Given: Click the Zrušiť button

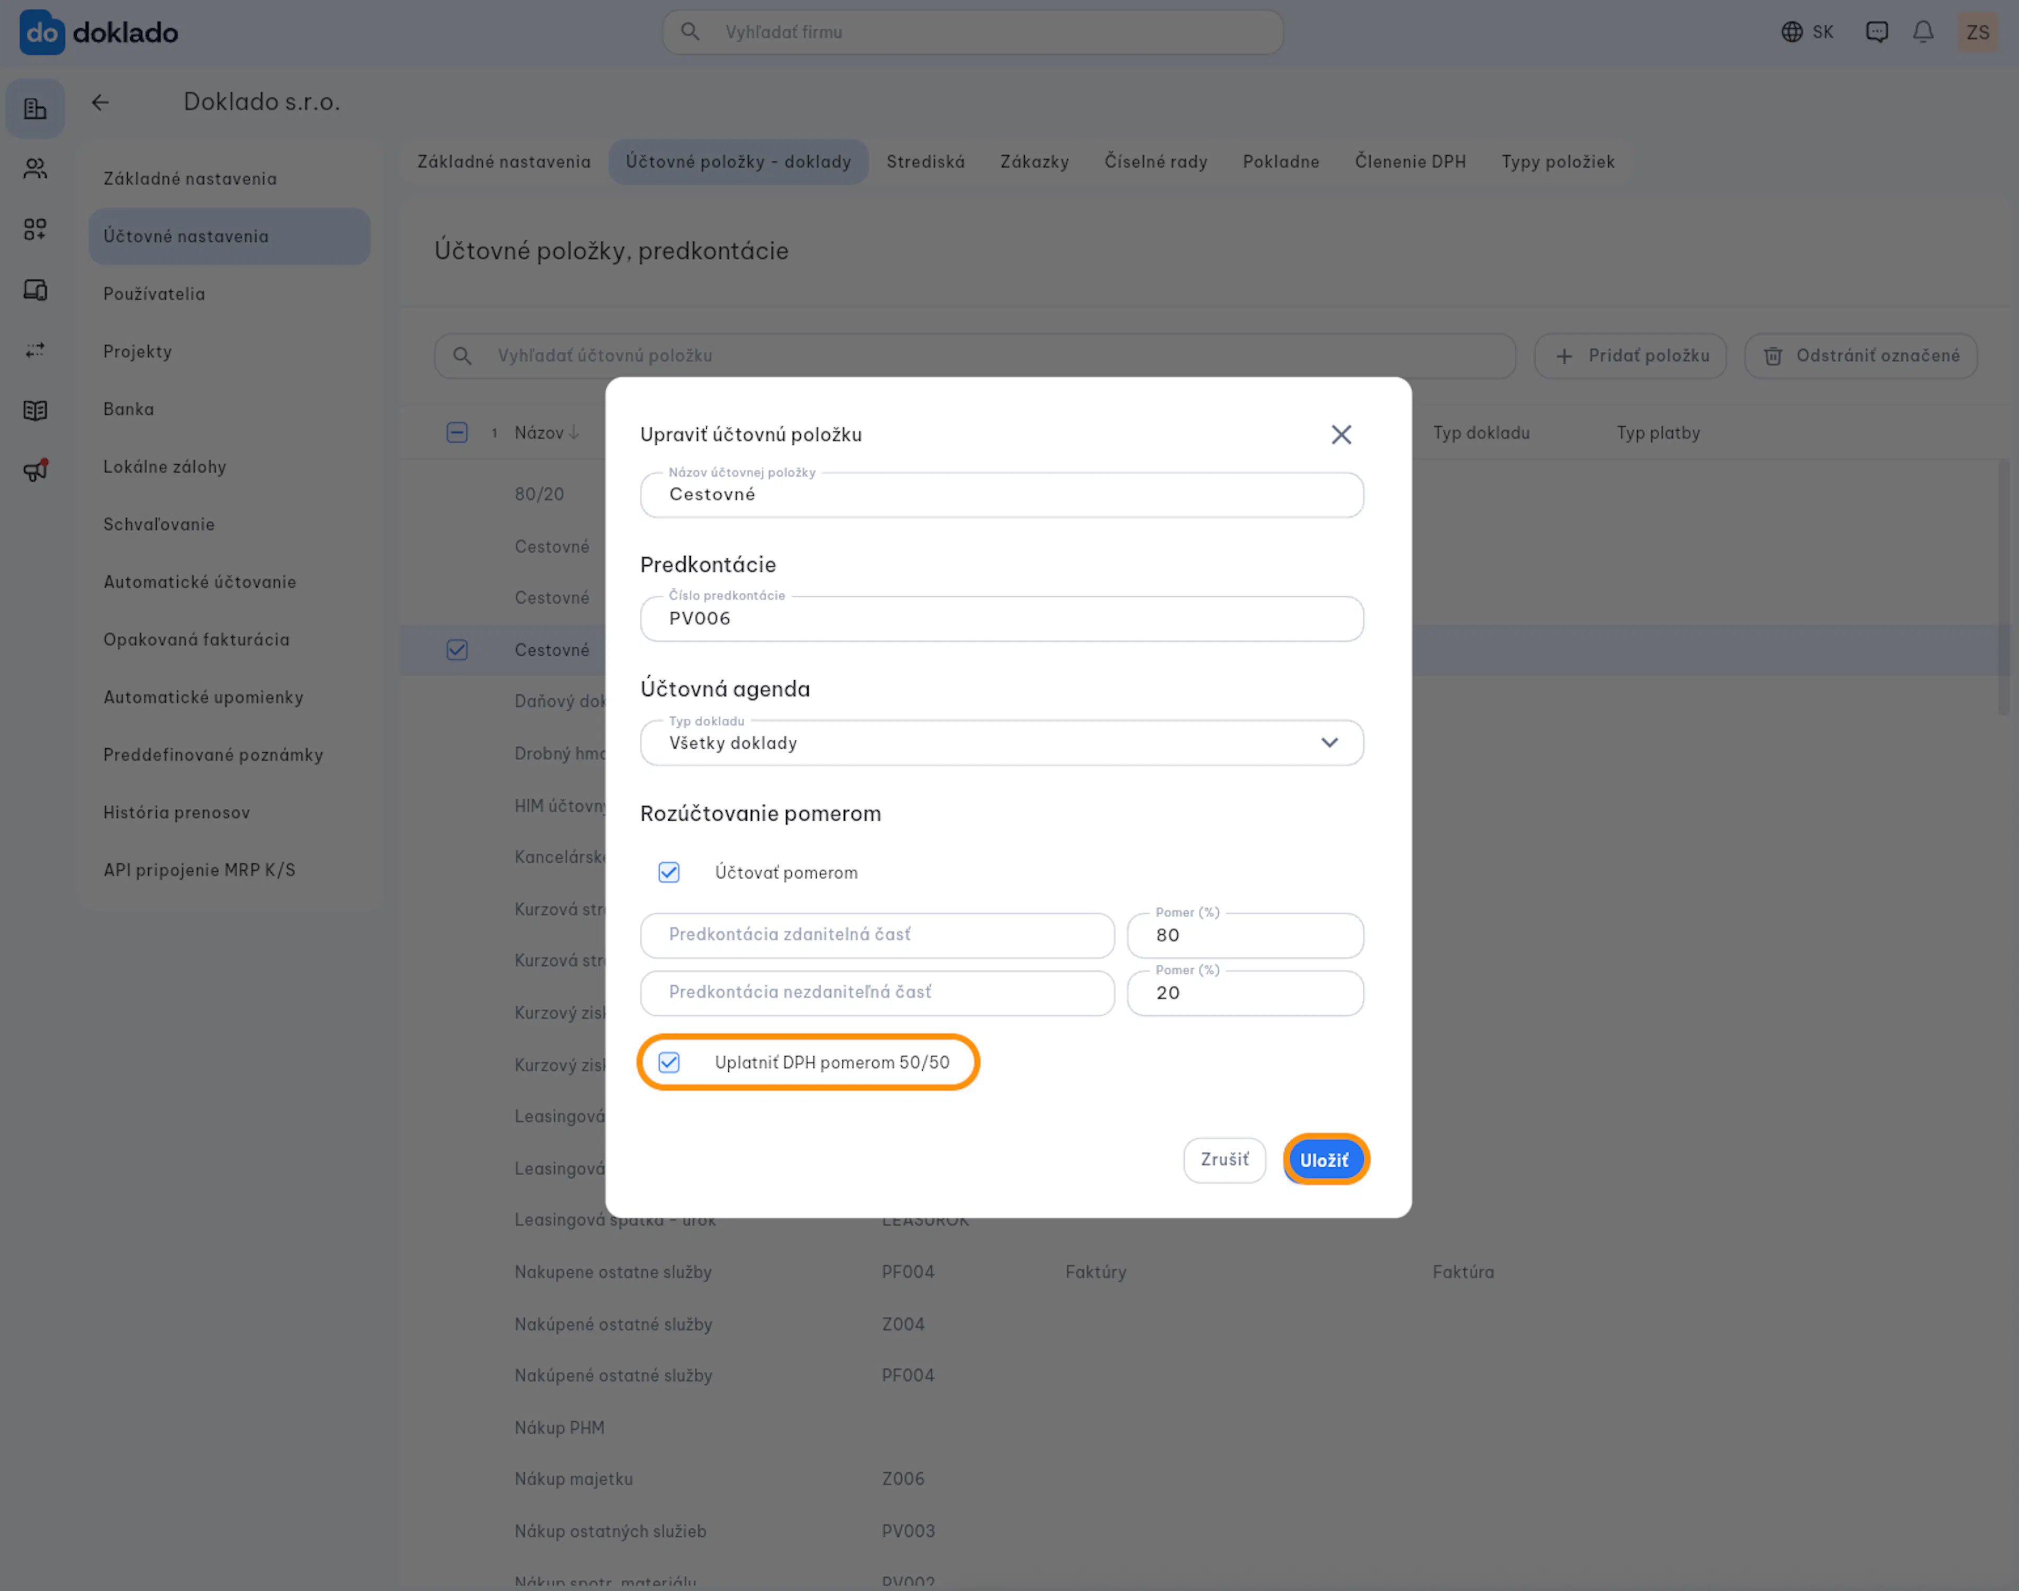Looking at the screenshot, I should click(x=1225, y=1160).
